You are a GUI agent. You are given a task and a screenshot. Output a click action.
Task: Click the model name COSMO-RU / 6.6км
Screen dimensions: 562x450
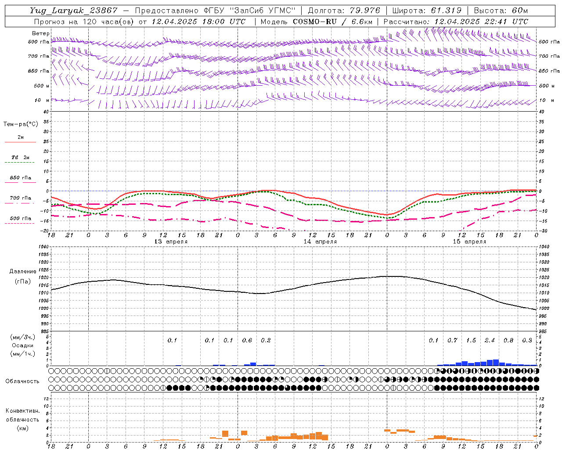point(333,22)
